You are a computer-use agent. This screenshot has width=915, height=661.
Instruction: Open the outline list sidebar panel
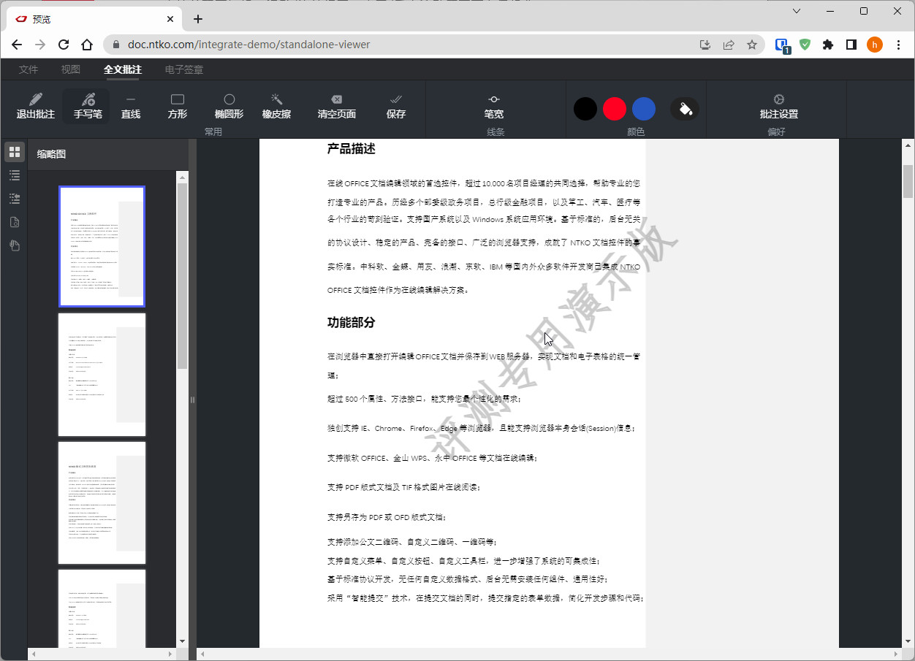[x=15, y=175]
